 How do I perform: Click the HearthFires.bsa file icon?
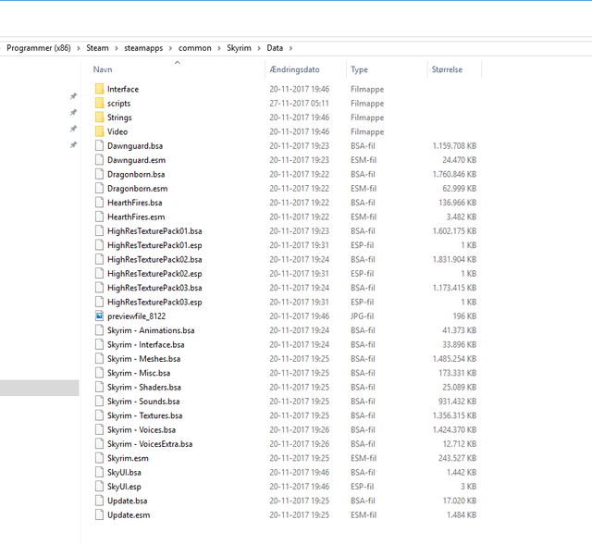99,203
